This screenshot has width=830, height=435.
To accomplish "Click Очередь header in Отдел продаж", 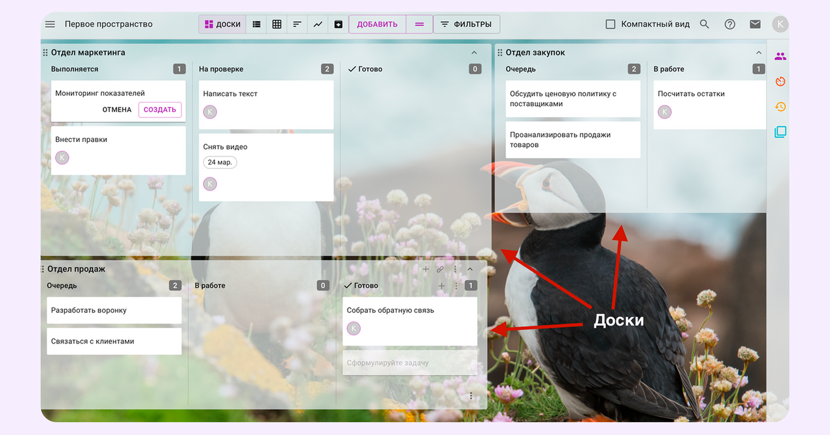I will point(62,286).
